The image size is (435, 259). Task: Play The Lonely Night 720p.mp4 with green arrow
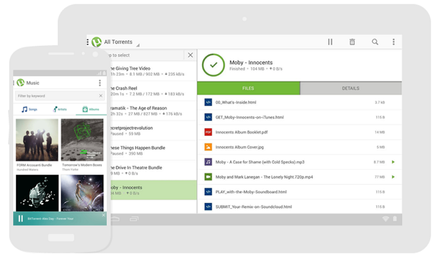click(x=393, y=177)
